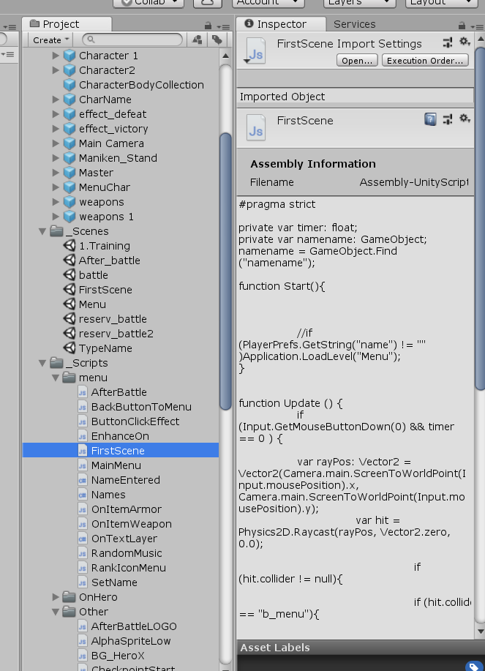485x671 pixels.
Task: Collapse the menu scripts folder
Action: coord(56,378)
